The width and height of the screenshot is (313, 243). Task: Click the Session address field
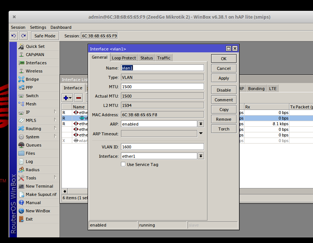click(x=99, y=36)
